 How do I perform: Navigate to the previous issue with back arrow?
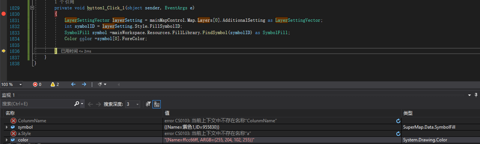[73, 84]
